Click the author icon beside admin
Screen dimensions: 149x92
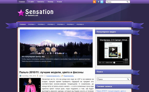pyautogui.click(x=38, y=76)
